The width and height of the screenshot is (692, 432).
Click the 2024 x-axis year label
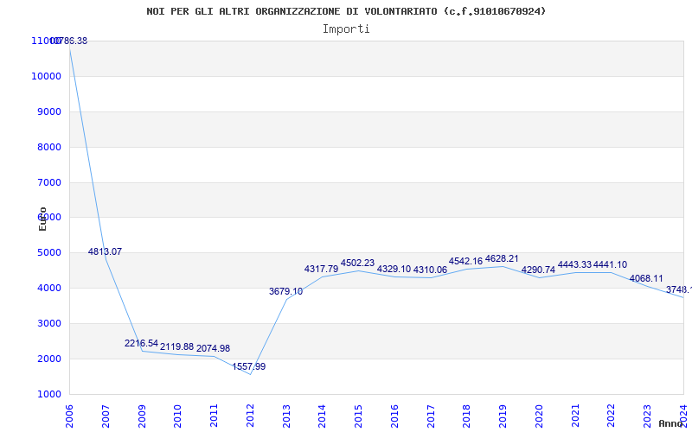coord(683,416)
